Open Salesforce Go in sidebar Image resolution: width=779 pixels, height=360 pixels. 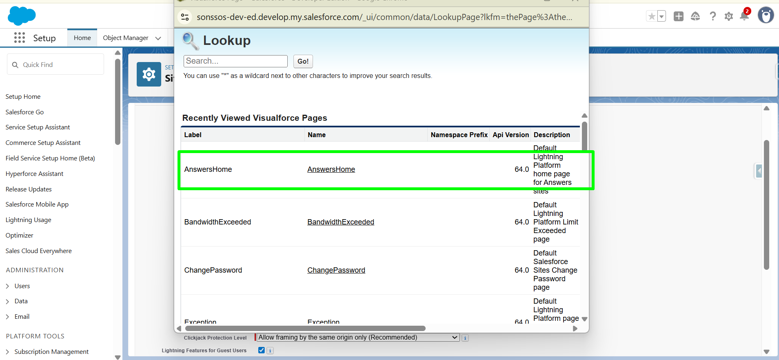coord(24,112)
